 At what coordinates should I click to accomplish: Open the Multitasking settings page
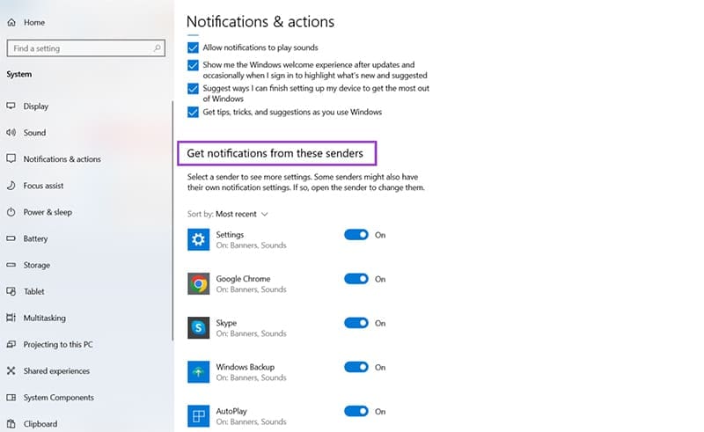coord(44,318)
